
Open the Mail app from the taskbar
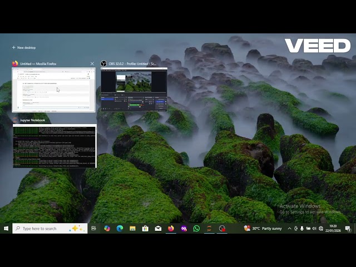pos(158,229)
